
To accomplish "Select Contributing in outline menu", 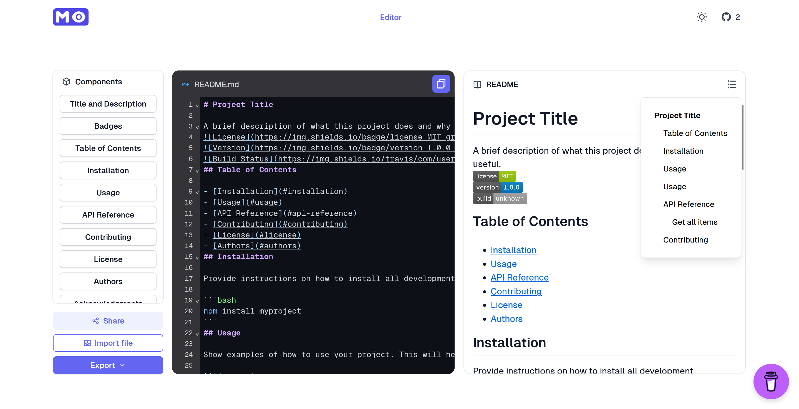I will 685,240.
